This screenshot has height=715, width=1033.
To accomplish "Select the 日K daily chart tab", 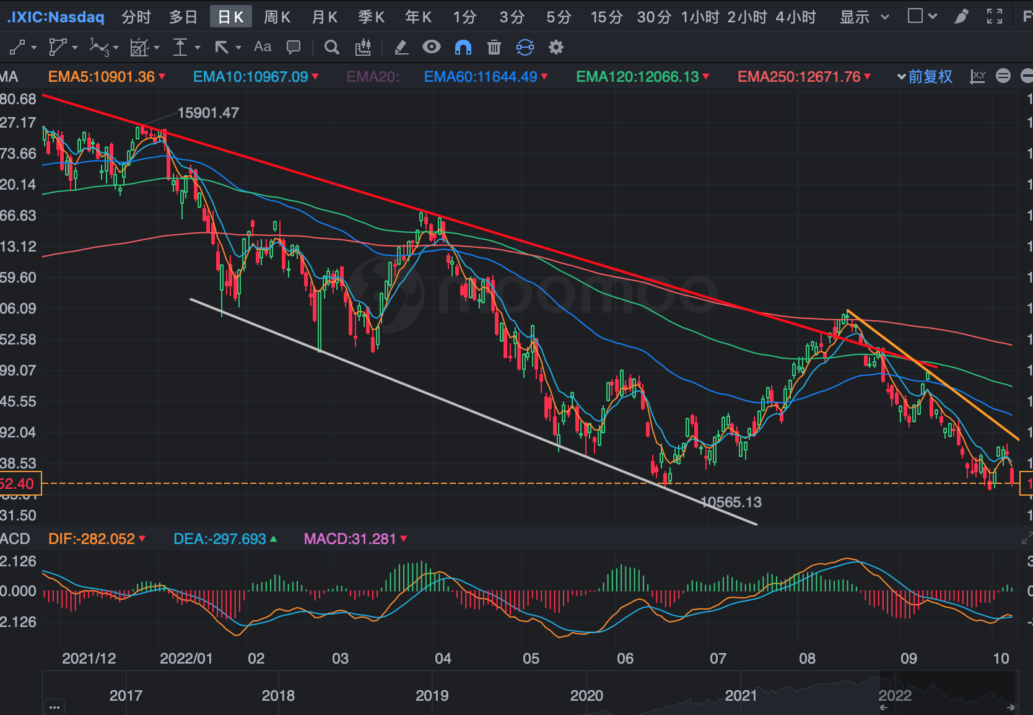I will [x=230, y=17].
